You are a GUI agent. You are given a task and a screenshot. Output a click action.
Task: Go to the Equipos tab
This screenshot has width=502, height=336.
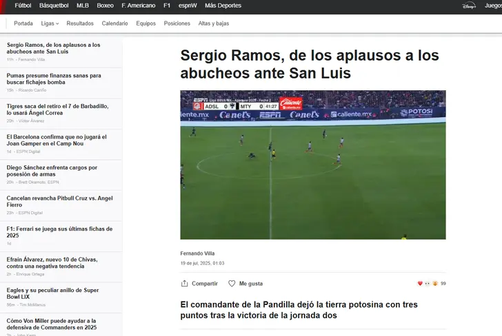click(x=145, y=23)
